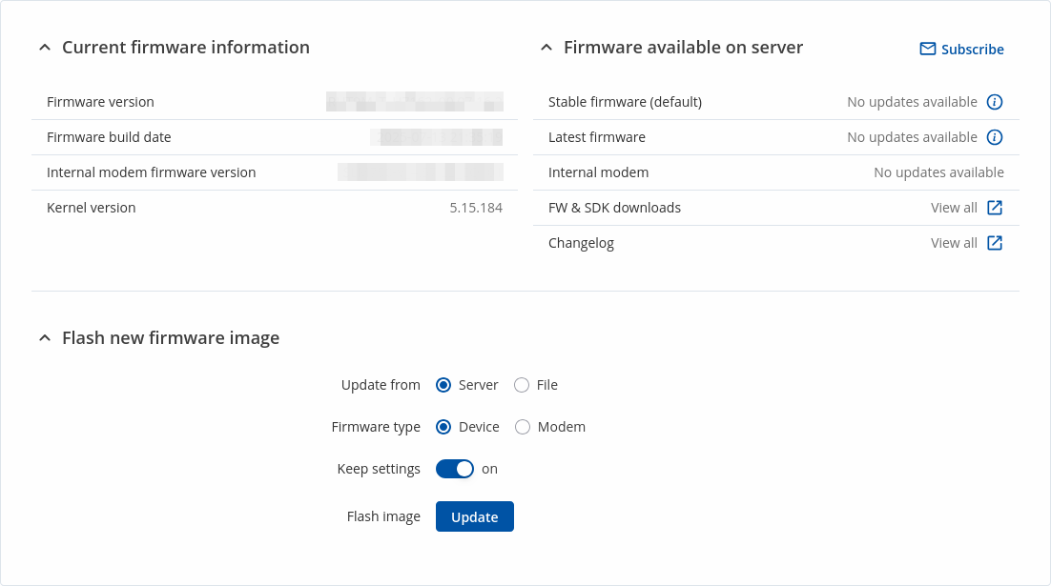Collapse Firmware available on server section
Image resolution: width=1051 pixels, height=586 pixels.
546,48
